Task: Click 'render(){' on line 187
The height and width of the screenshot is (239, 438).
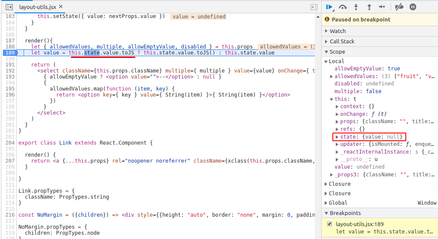Action: [39, 41]
